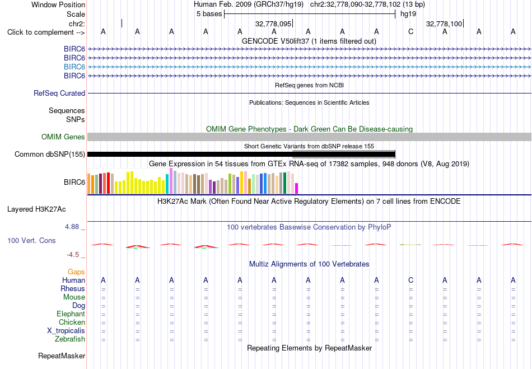Click the magenta bar ending the GTEx chart
Screen dimensions: 532x369
[x=297, y=188]
